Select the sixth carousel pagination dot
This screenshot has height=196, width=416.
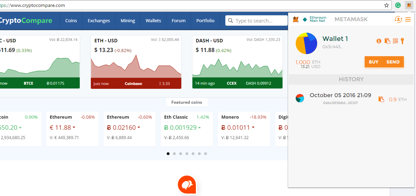pyautogui.click(x=199, y=154)
